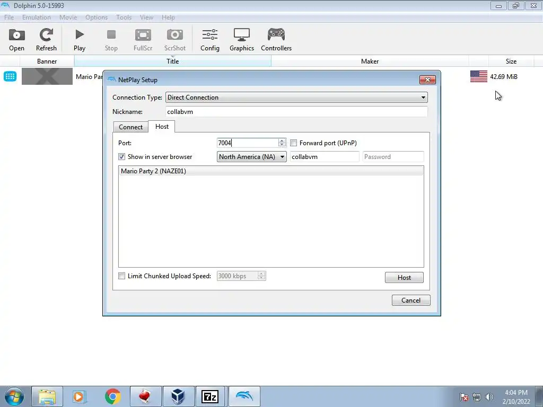The width and height of the screenshot is (543, 407).
Task: Sort the game list by Title column
Action: [x=172, y=61]
